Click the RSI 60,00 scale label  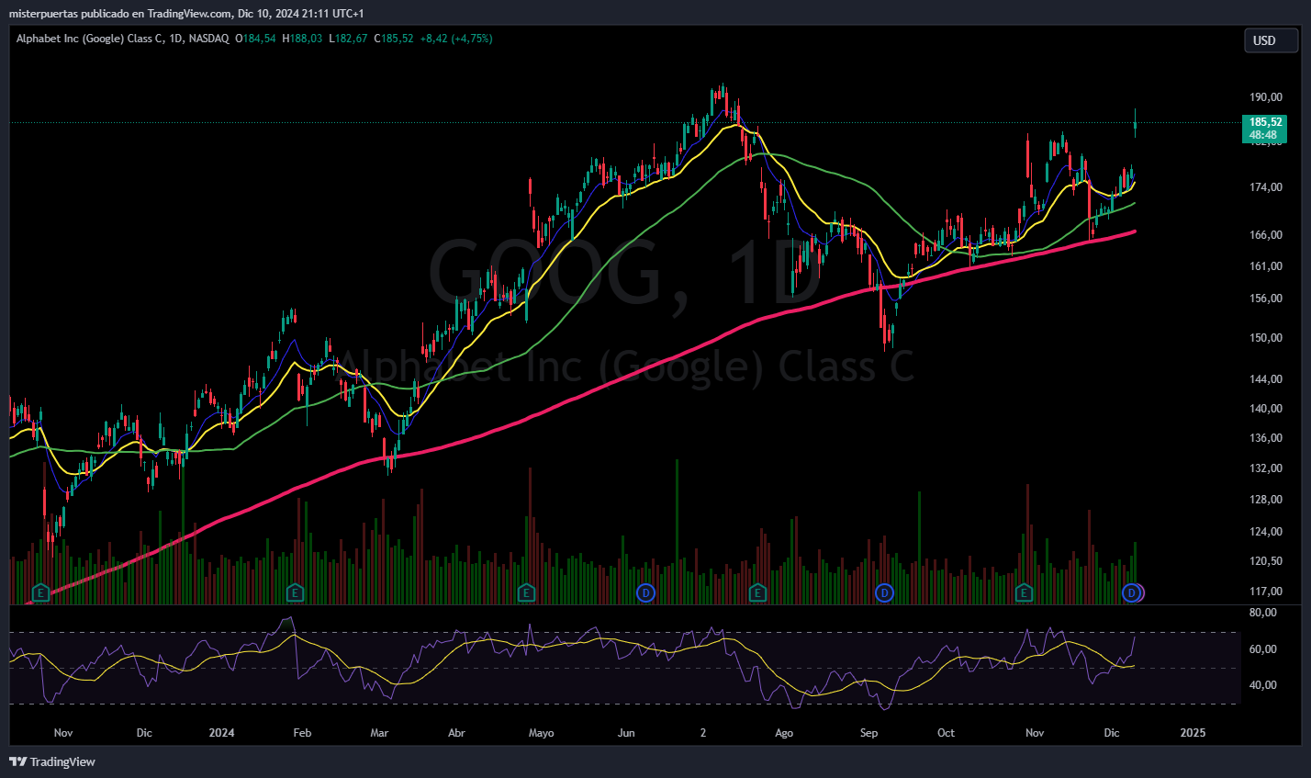point(1263,649)
